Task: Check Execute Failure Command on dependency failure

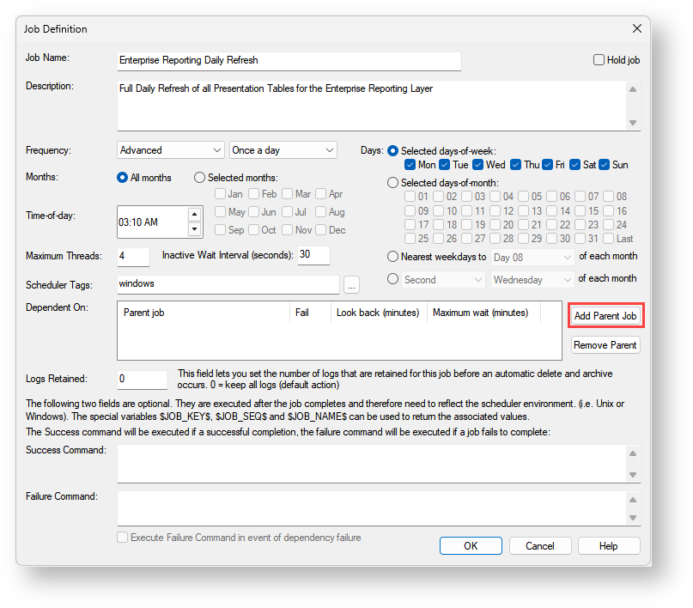Action: tap(123, 538)
